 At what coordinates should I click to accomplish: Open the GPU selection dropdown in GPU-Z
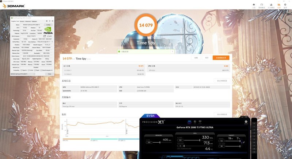click(23, 74)
